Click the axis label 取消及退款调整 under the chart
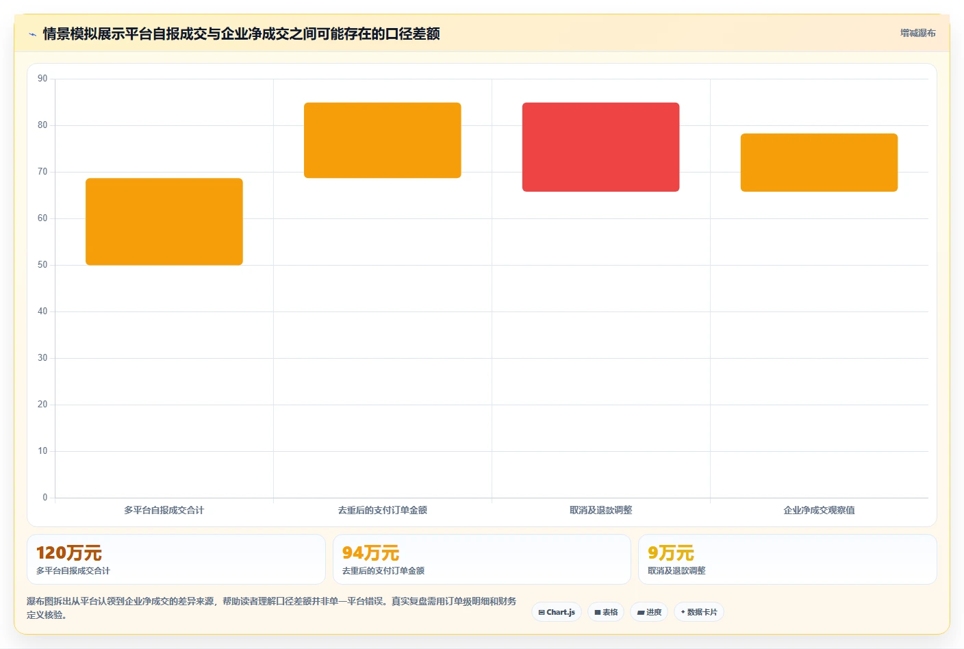 click(601, 510)
